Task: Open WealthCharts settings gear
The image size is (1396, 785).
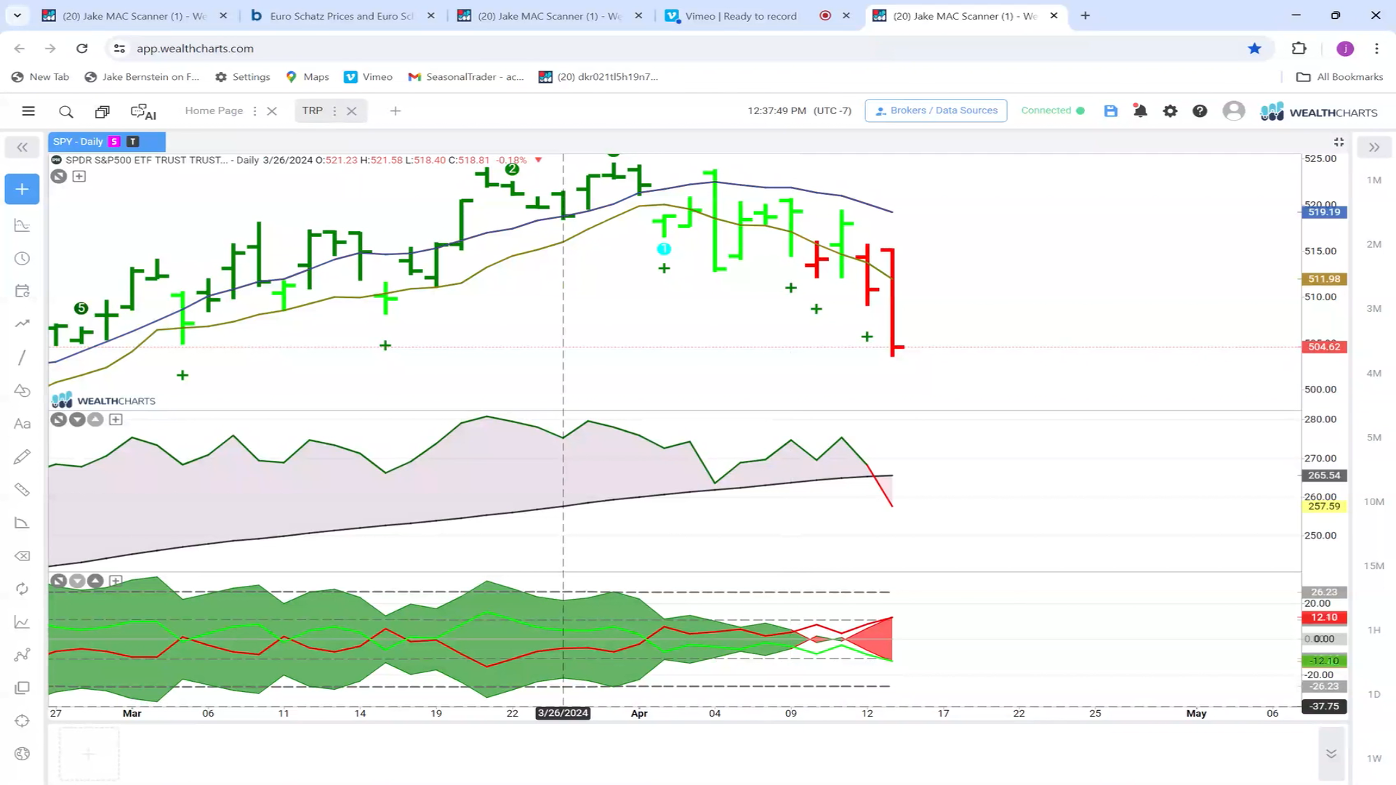Action: click(1170, 111)
